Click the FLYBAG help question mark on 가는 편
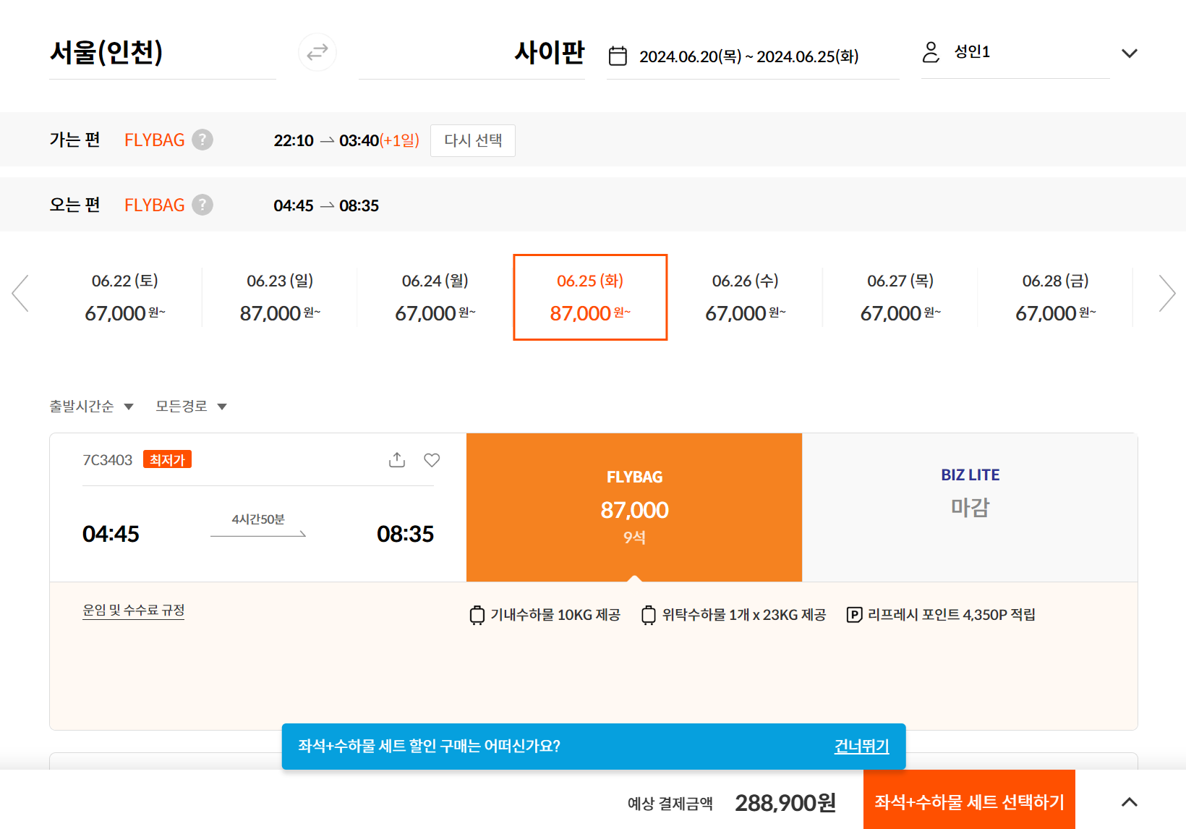The height and width of the screenshot is (829, 1186). [x=203, y=140]
